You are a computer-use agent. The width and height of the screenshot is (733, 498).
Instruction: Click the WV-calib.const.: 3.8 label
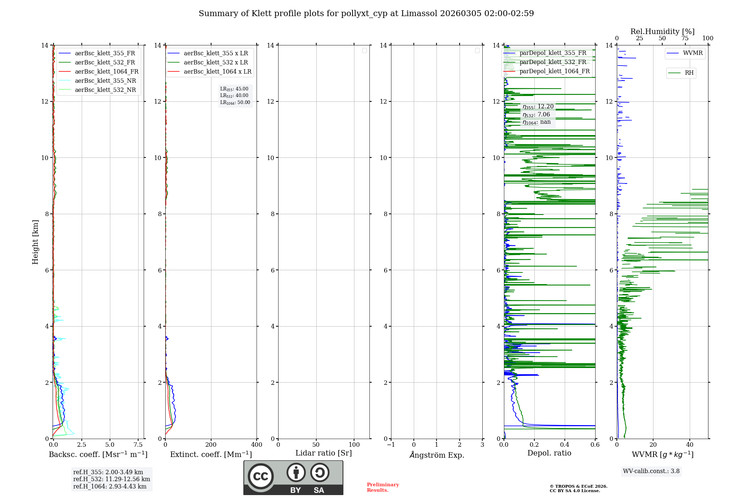click(x=651, y=471)
